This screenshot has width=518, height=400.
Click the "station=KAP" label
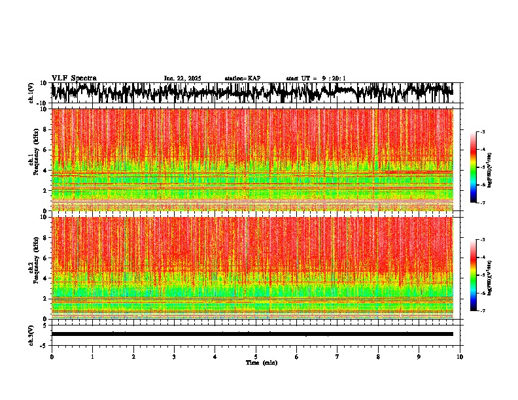coord(243,78)
